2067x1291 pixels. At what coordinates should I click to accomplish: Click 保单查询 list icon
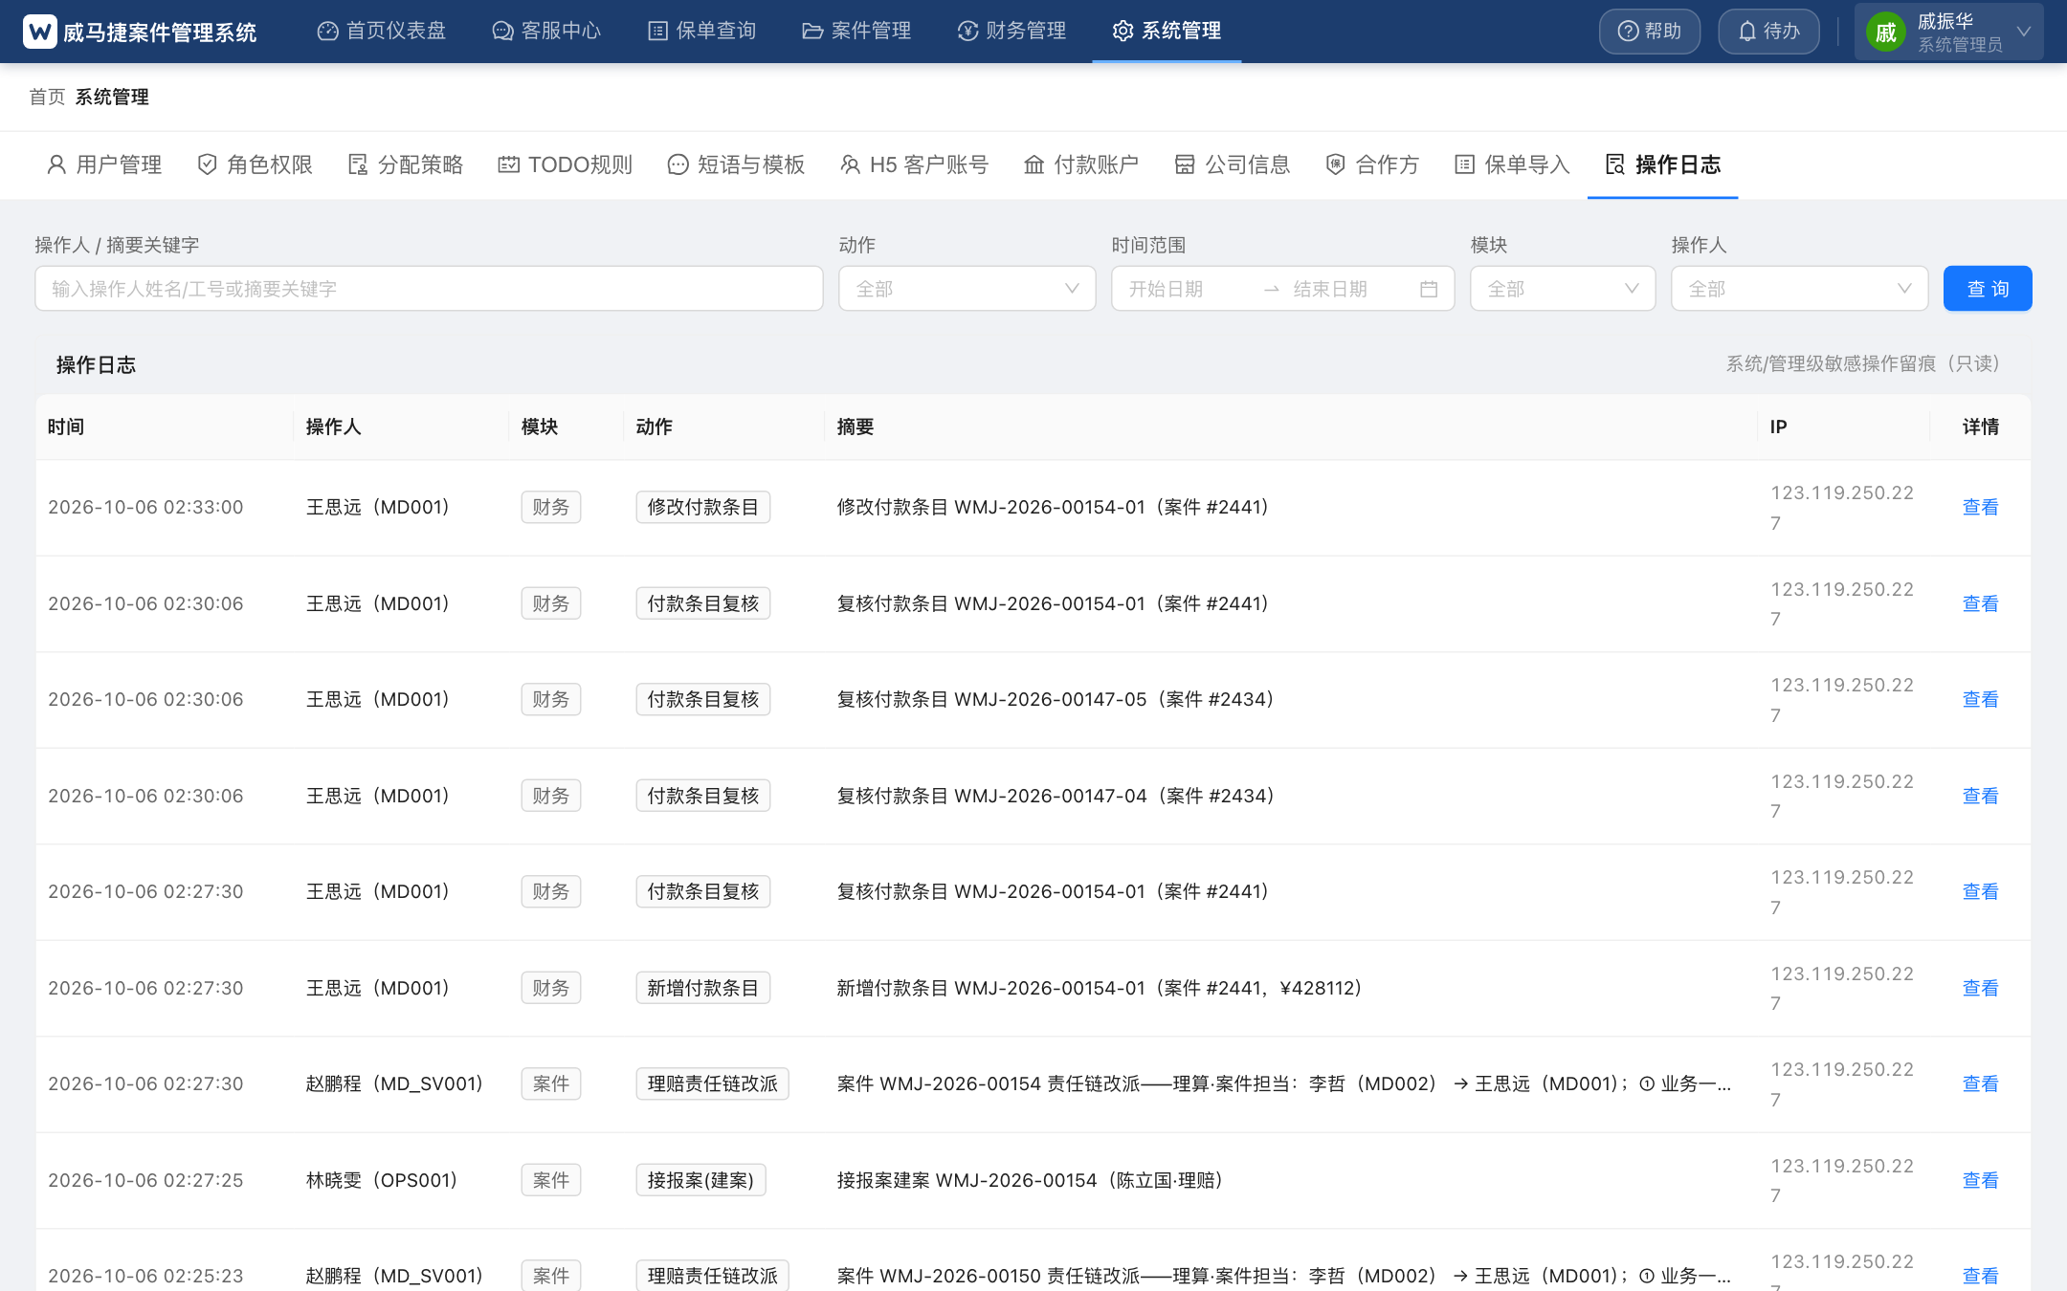click(x=657, y=32)
